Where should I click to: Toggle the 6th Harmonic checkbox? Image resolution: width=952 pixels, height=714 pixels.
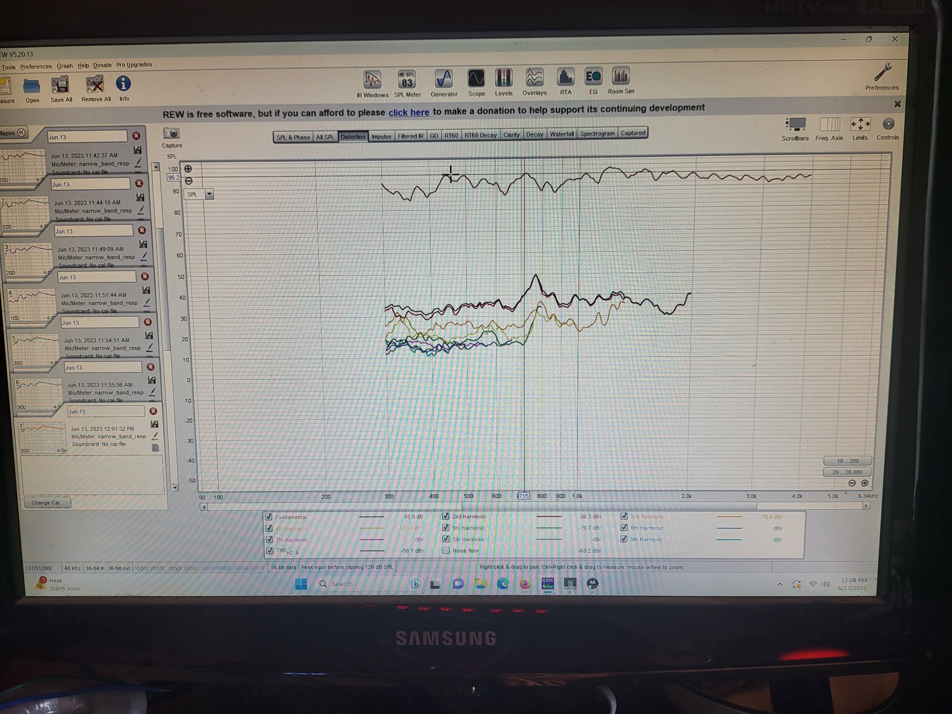click(624, 528)
